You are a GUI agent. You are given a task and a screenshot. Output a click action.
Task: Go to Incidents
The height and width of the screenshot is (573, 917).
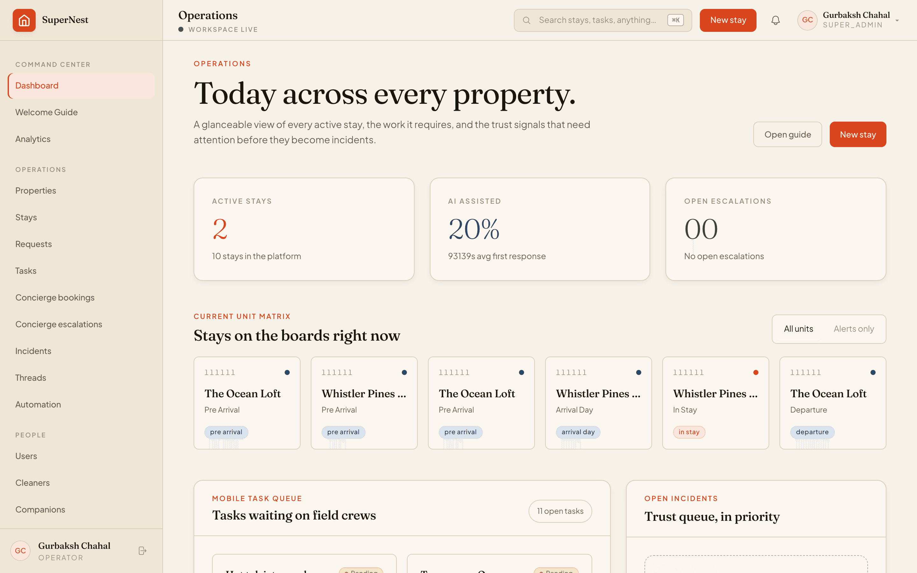81,351
